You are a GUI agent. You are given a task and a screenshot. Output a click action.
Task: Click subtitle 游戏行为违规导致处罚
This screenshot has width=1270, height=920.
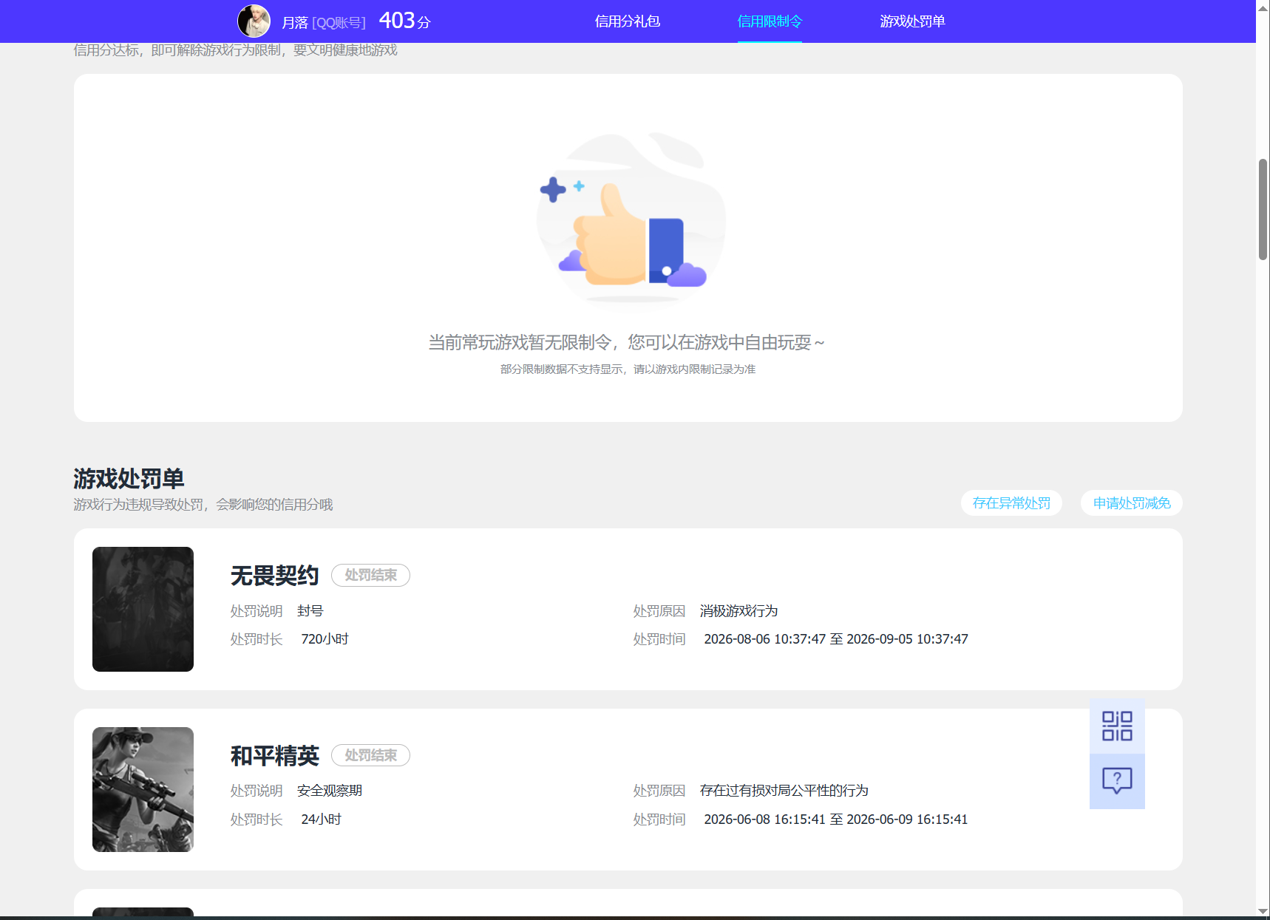tap(203, 505)
